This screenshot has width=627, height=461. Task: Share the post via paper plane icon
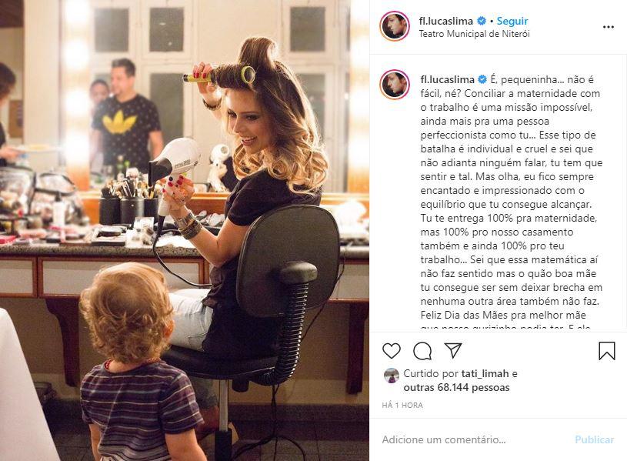click(453, 350)
